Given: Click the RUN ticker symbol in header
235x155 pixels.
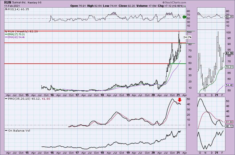Looking at the screenshot, I should (x=8, y=2).
